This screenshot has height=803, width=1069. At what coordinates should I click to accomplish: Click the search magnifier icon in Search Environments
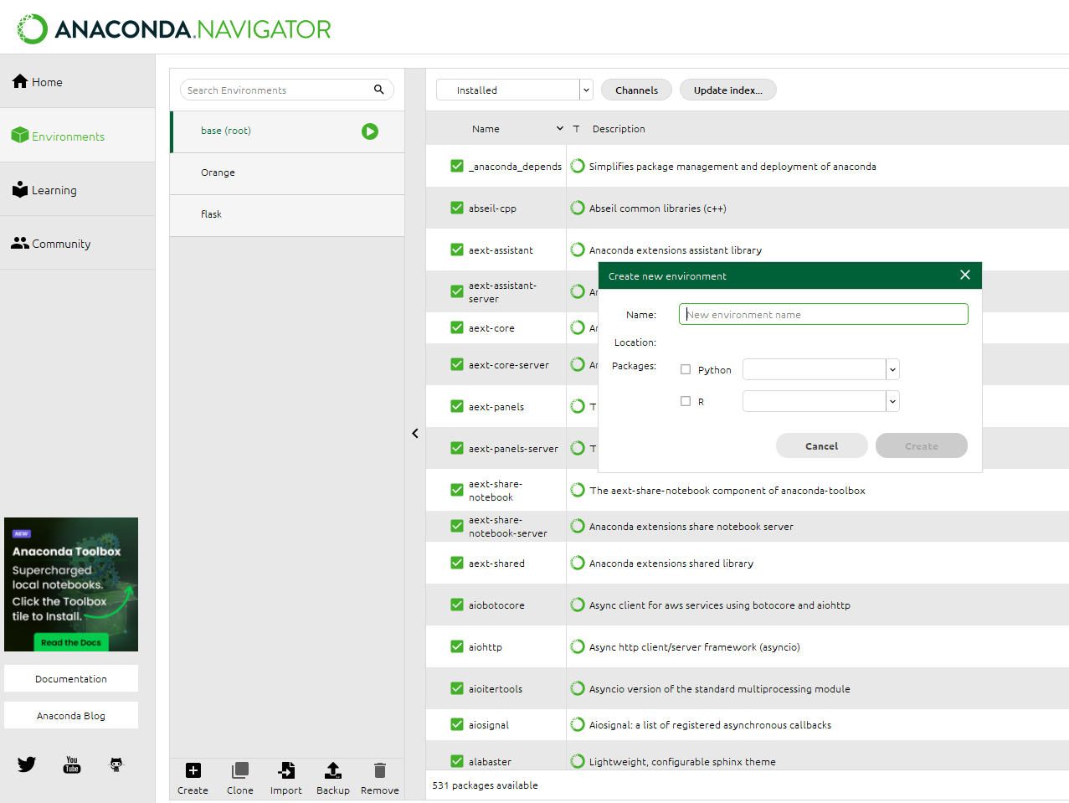coord(378,90)
